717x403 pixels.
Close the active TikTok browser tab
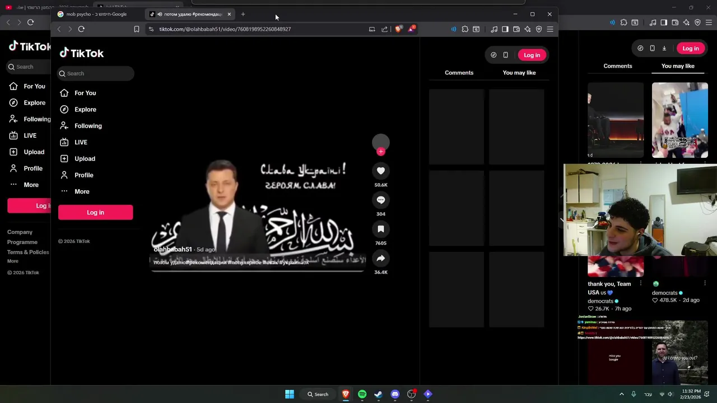(x=229, y=14)
